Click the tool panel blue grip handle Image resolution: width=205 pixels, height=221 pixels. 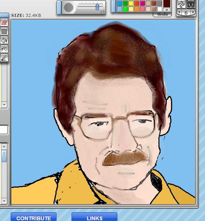pyautogui.click(x=4, y=15)
